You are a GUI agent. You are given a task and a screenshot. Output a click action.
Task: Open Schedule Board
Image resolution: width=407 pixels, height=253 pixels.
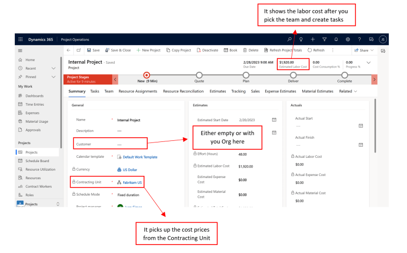coord(37,161)
